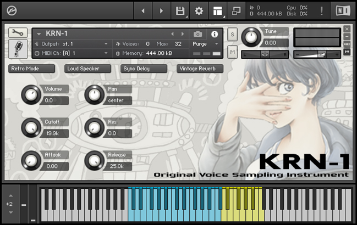Open the Output st. 1 dropdown
The width and height of the screenshot is (357, 225).
[x=106, y=44]
